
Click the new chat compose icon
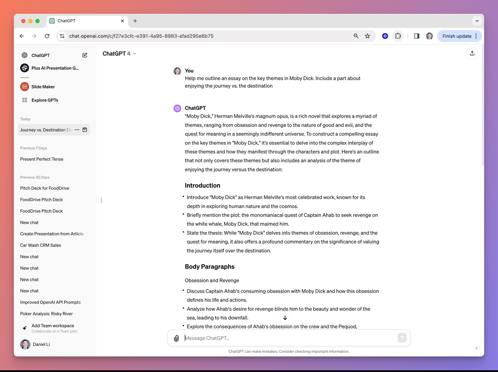point(85,55)
